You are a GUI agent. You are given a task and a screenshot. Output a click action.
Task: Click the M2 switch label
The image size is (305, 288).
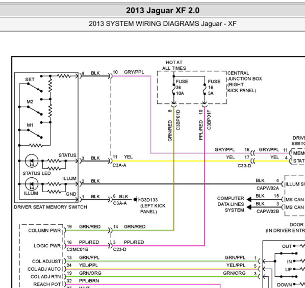[30, 102]
